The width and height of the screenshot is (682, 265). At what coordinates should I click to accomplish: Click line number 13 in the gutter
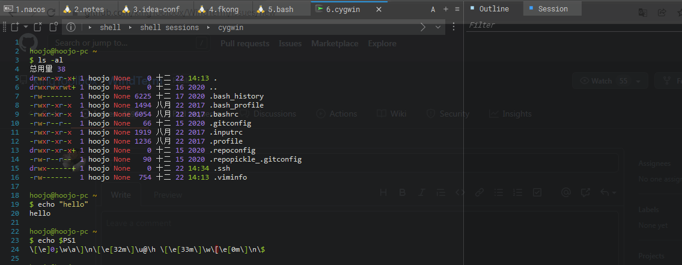(x=16, y=150)
